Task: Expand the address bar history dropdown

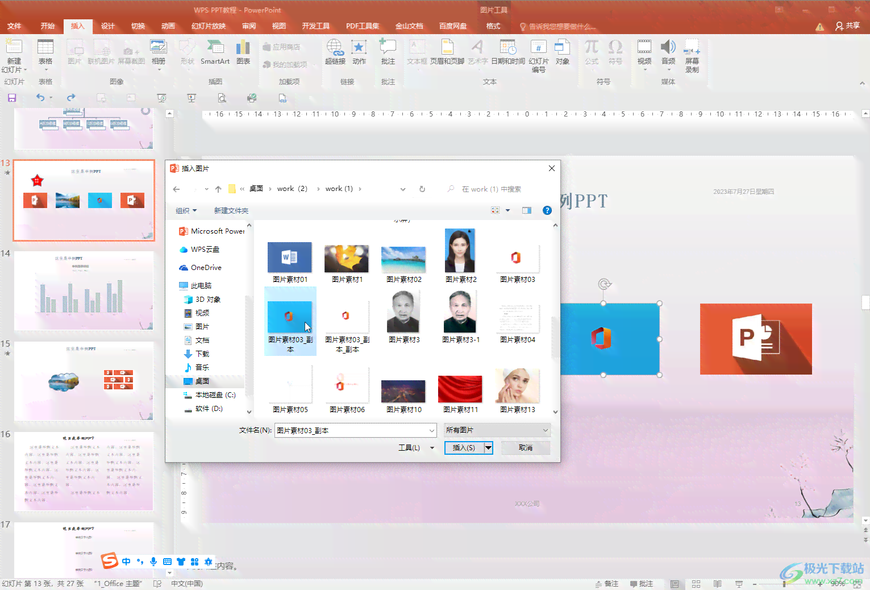Action: [403, 189]
